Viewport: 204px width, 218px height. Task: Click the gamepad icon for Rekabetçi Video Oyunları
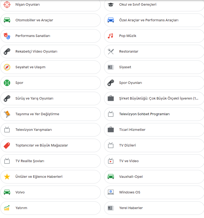pyautogui.click(x=7, y=52)
